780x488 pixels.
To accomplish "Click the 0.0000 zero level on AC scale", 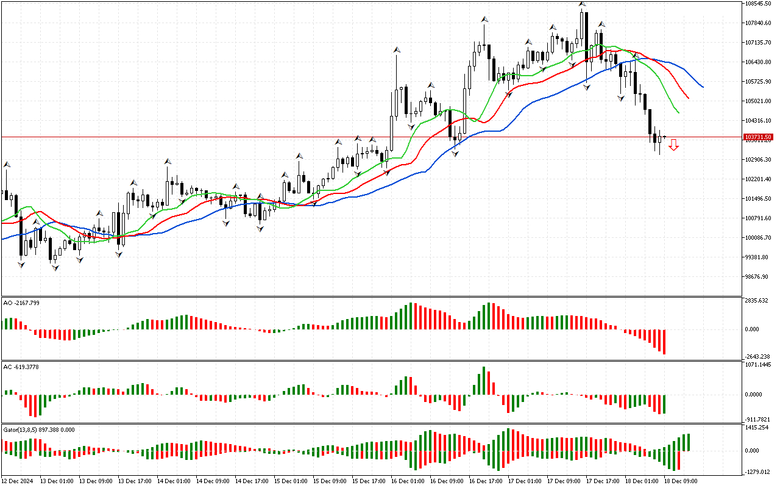I will [754, 394].
